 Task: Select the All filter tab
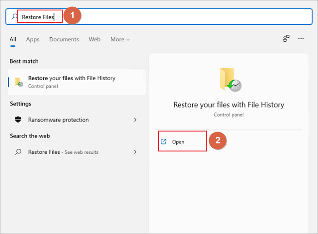tap(13, 39)
